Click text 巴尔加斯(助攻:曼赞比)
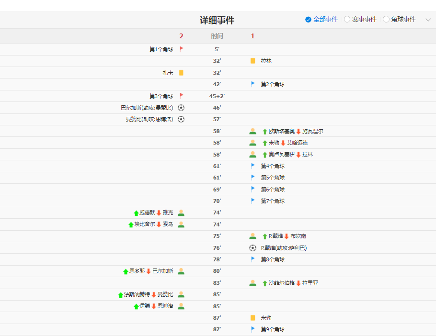The height and width of the screenshot is (336, 436). 147,108
